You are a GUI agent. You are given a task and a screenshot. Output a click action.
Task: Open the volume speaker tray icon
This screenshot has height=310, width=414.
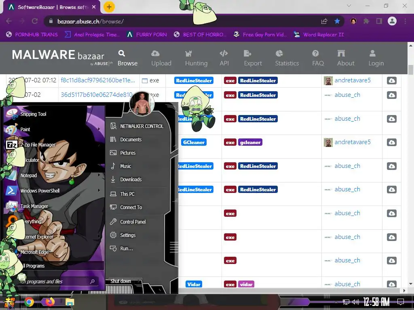point(356,302)
